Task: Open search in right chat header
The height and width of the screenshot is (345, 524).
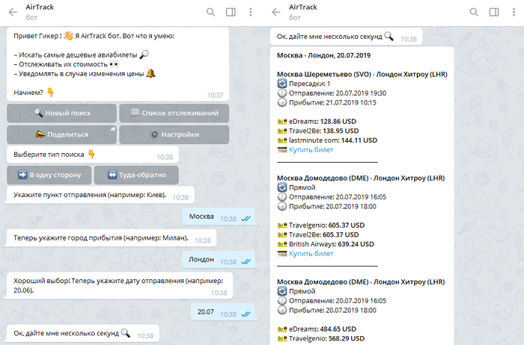Action: [x=474, y=12]
